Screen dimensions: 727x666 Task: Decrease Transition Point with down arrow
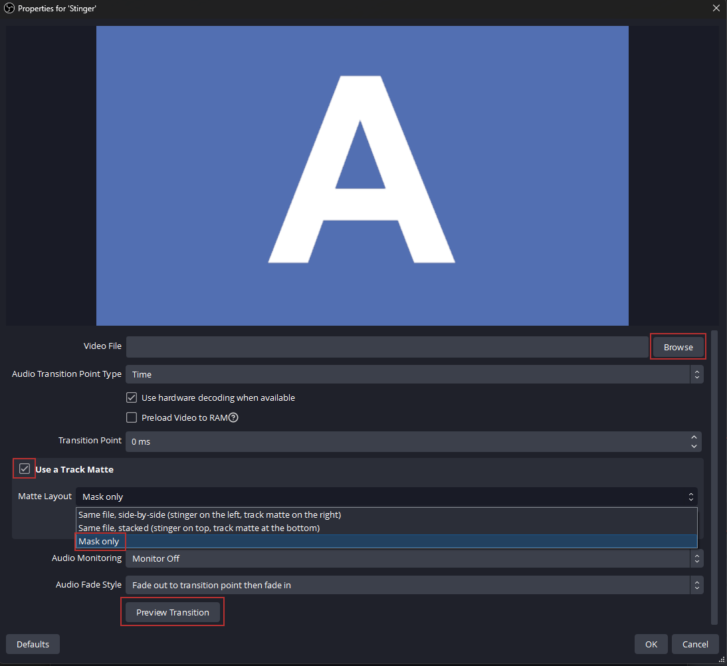coord(694,445)
